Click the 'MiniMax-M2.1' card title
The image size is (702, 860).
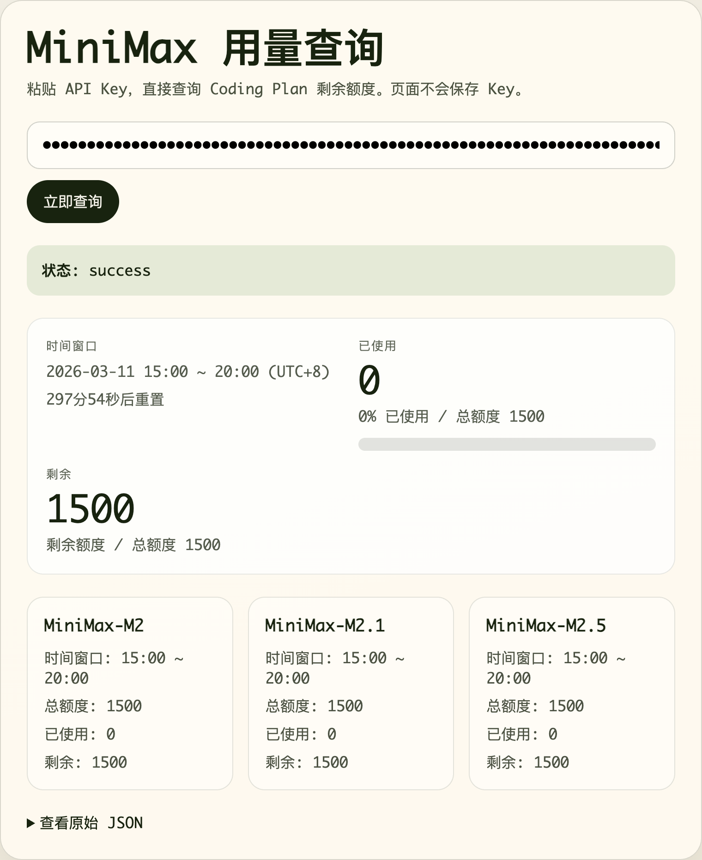pyautogui.click(x=325, y=625)
